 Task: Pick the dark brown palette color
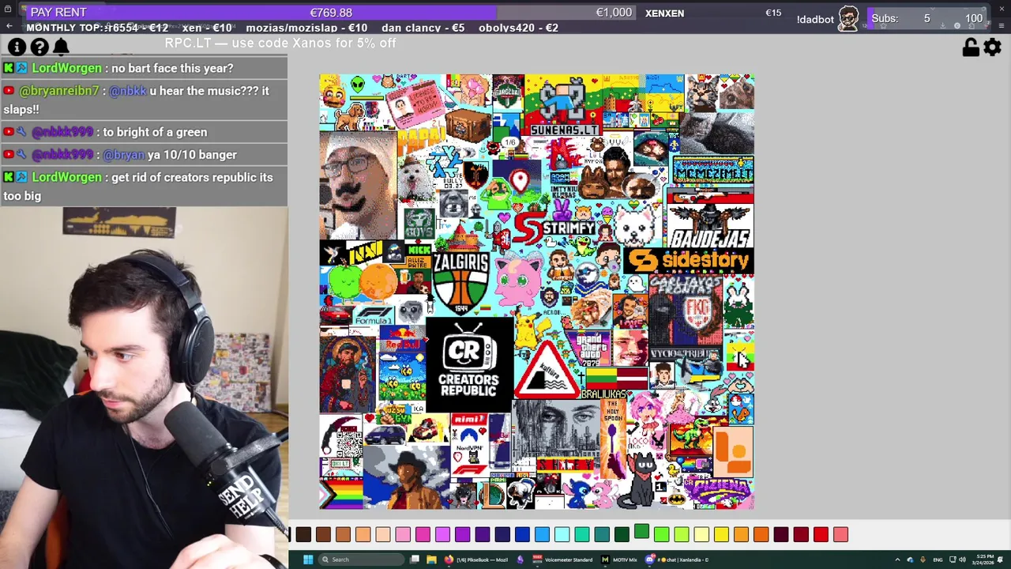pyautogui.click(x=303, y=535)
